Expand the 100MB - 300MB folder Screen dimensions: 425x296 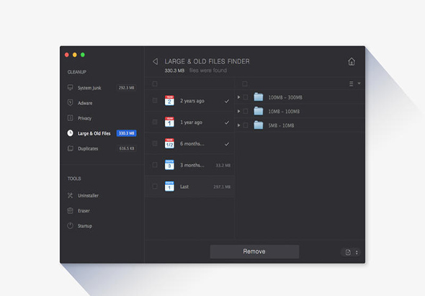click(x=238, y=97)
